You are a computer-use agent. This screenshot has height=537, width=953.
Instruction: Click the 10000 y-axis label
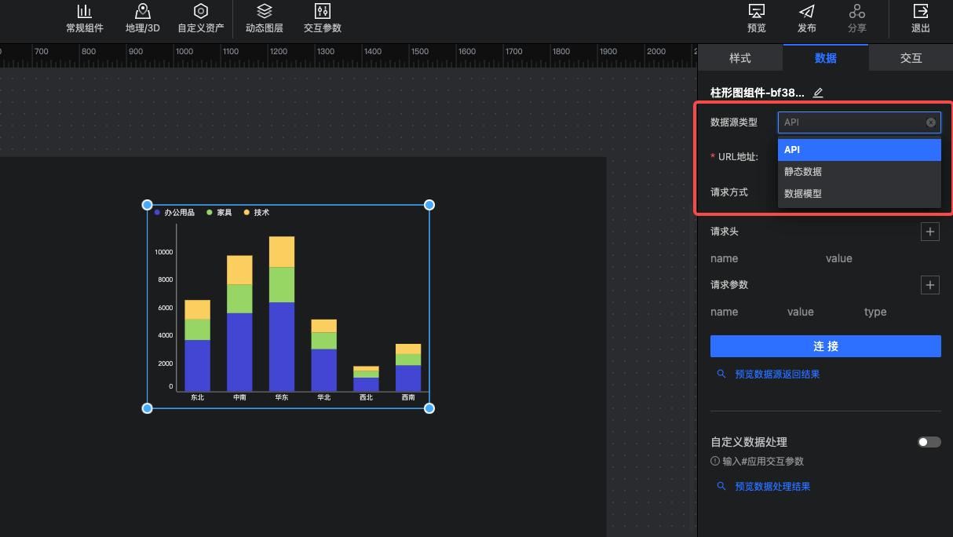coord(163,252)
